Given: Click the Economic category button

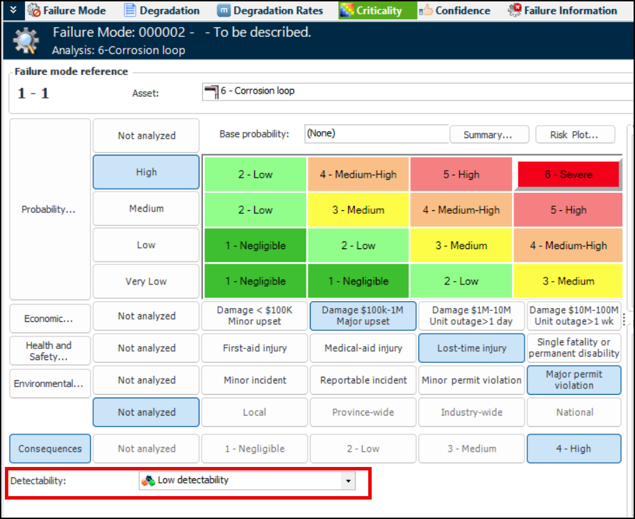Looking at the screenshot, I should coord(50,318).
